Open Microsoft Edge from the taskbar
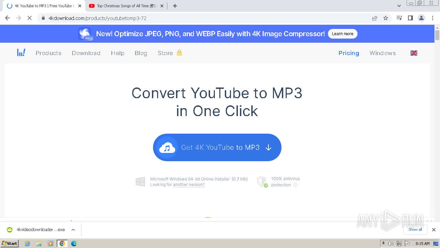The image size is (440, 248). click(x=74, y=244)
